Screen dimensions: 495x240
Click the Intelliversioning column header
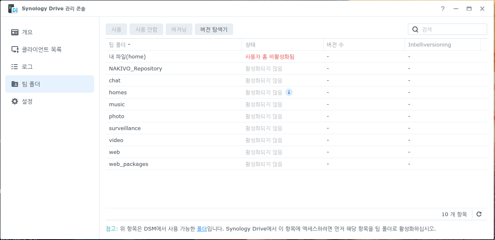point(442,44)
